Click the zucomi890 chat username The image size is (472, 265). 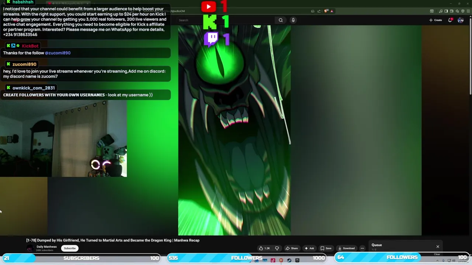(x=24, y=64)
